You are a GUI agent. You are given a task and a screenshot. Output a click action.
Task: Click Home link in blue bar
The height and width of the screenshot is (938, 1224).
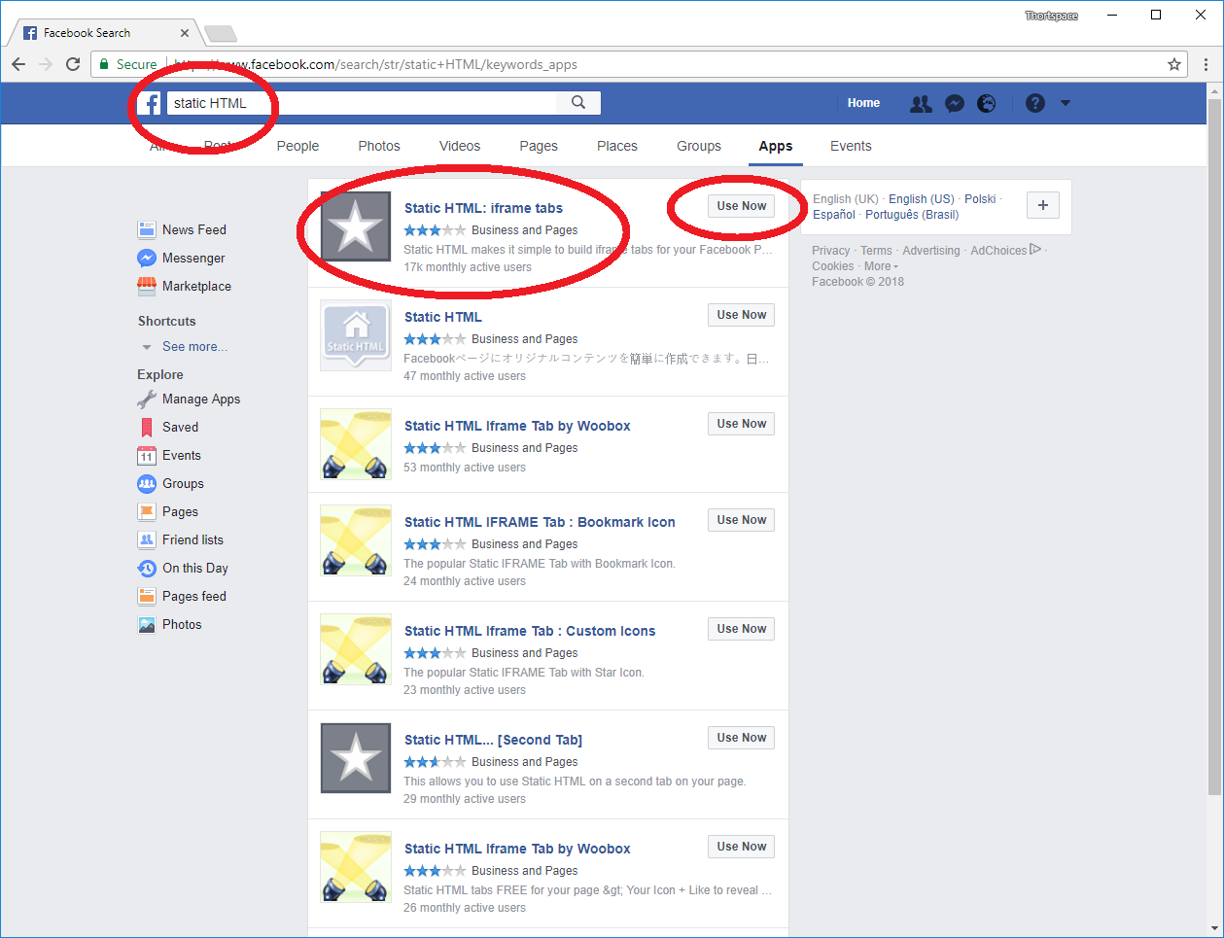863,103
